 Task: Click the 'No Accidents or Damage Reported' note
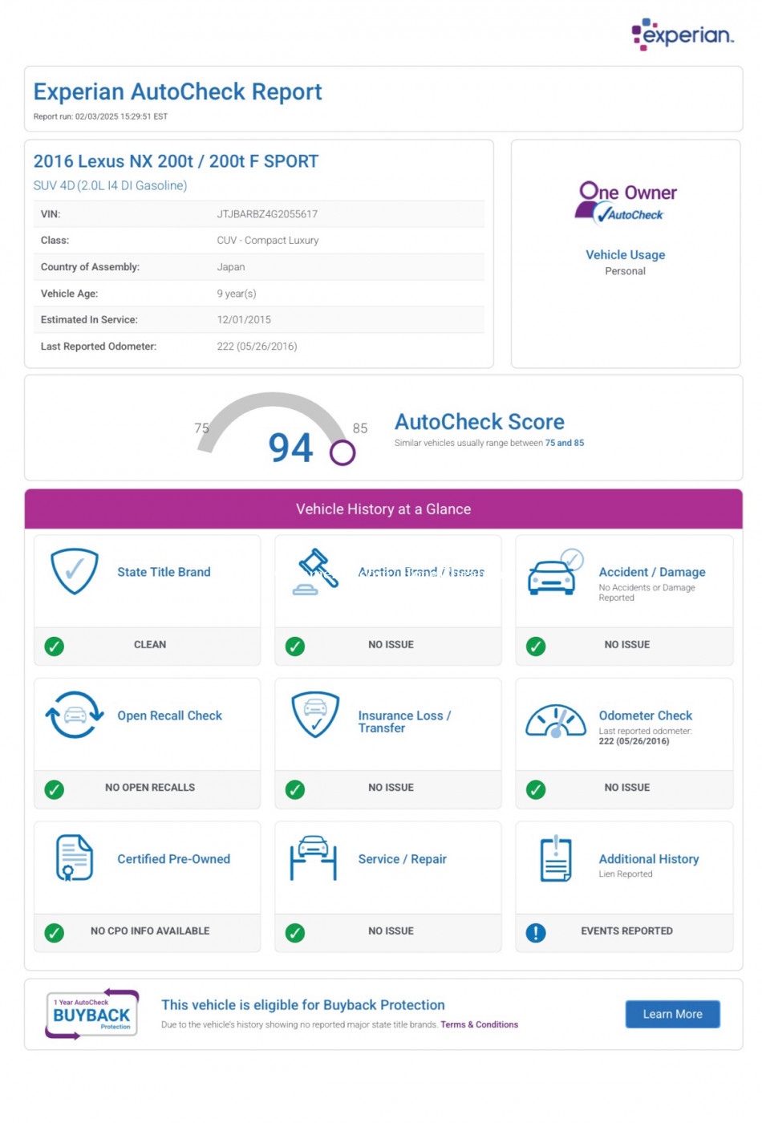click(646, 593)
